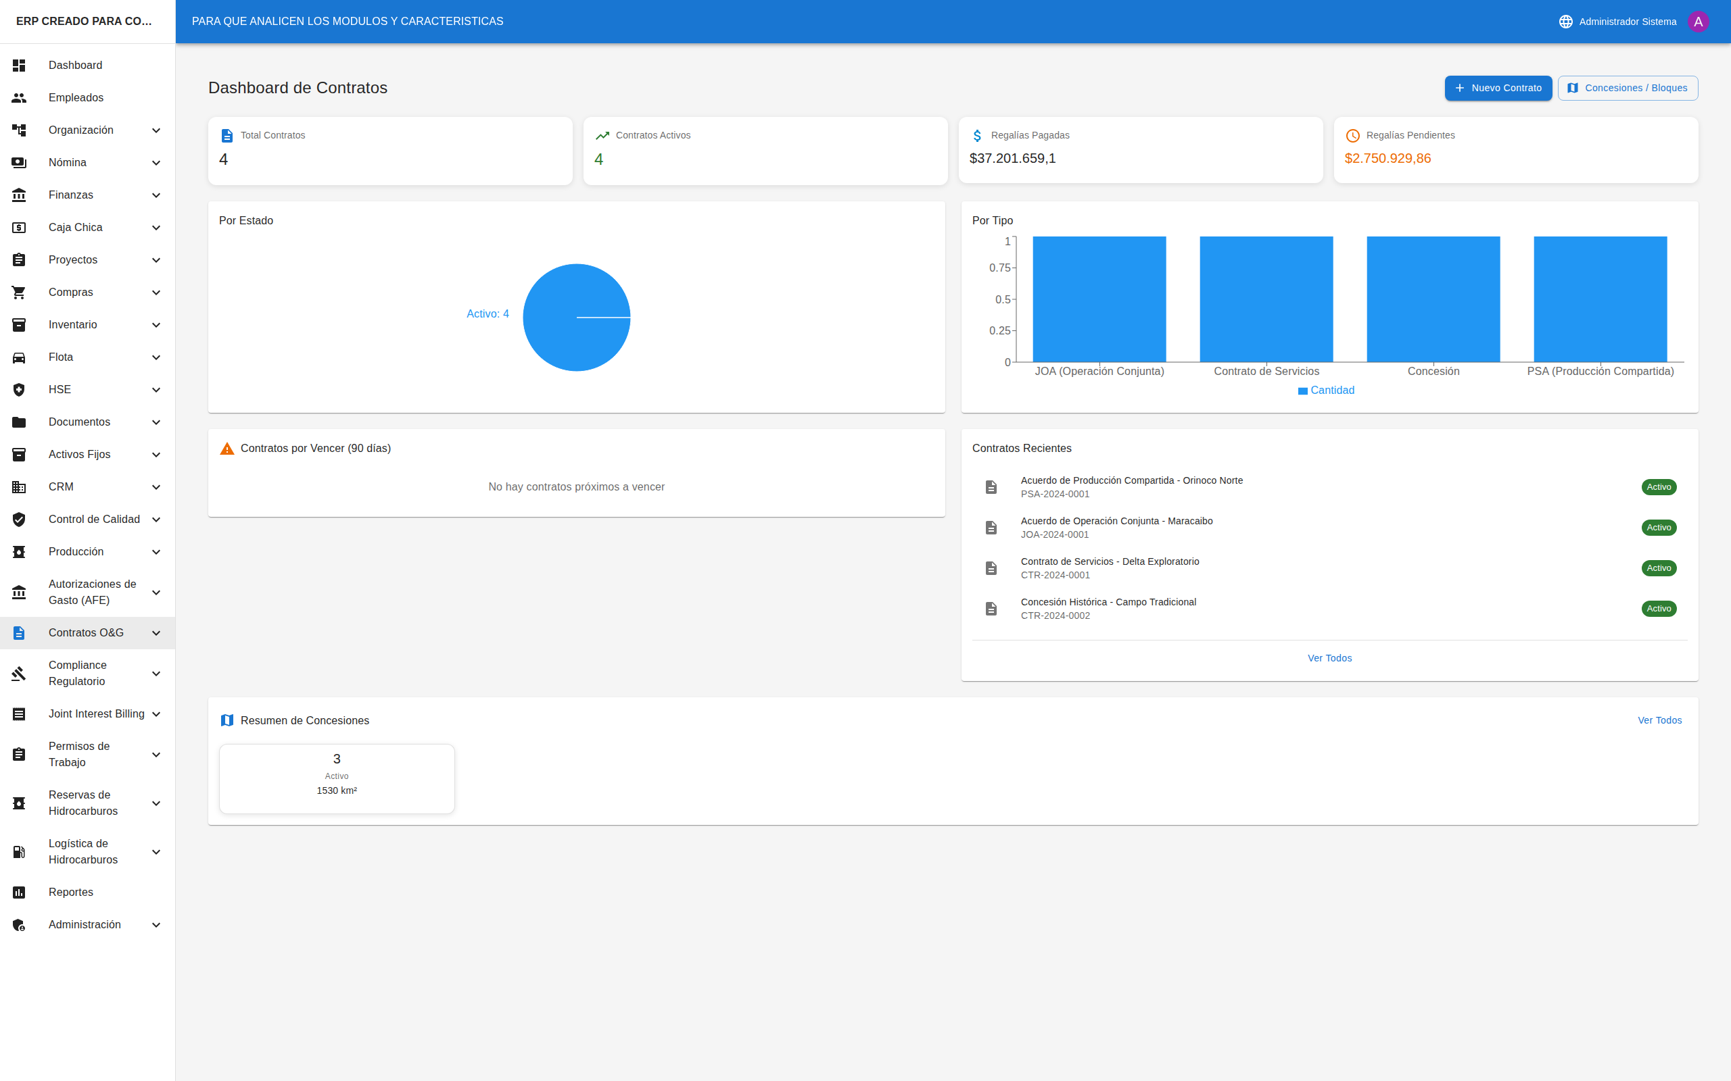Expand the Inventario section
Screen dimensions: 1731x1081
pyautogui.click(x=86, y=324)
